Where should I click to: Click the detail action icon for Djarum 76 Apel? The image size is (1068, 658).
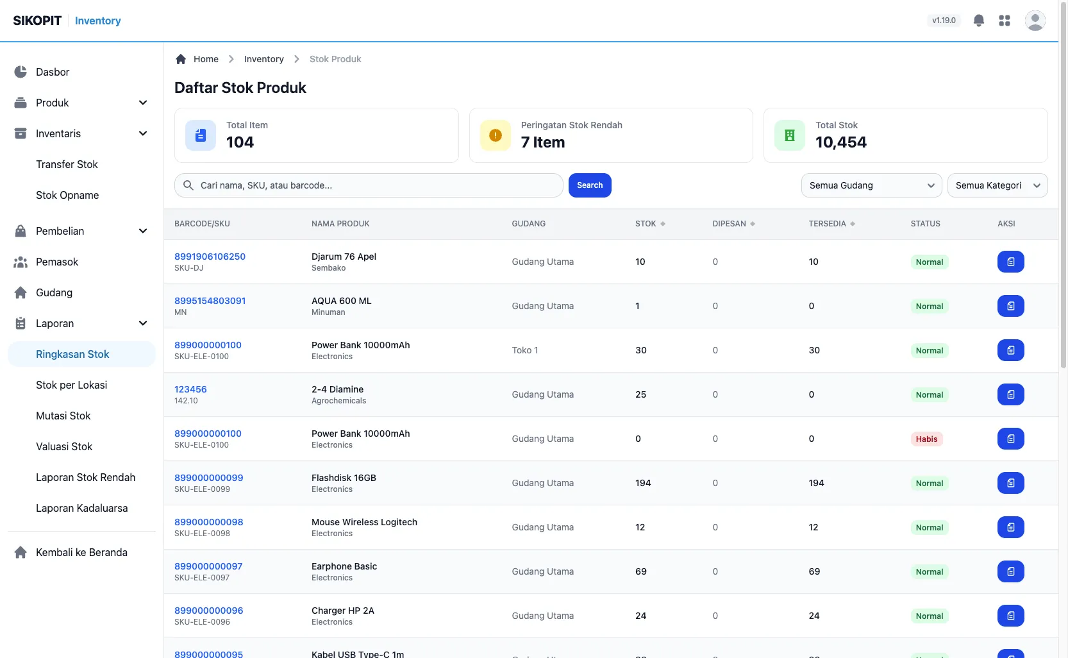tap(1011, 262)
